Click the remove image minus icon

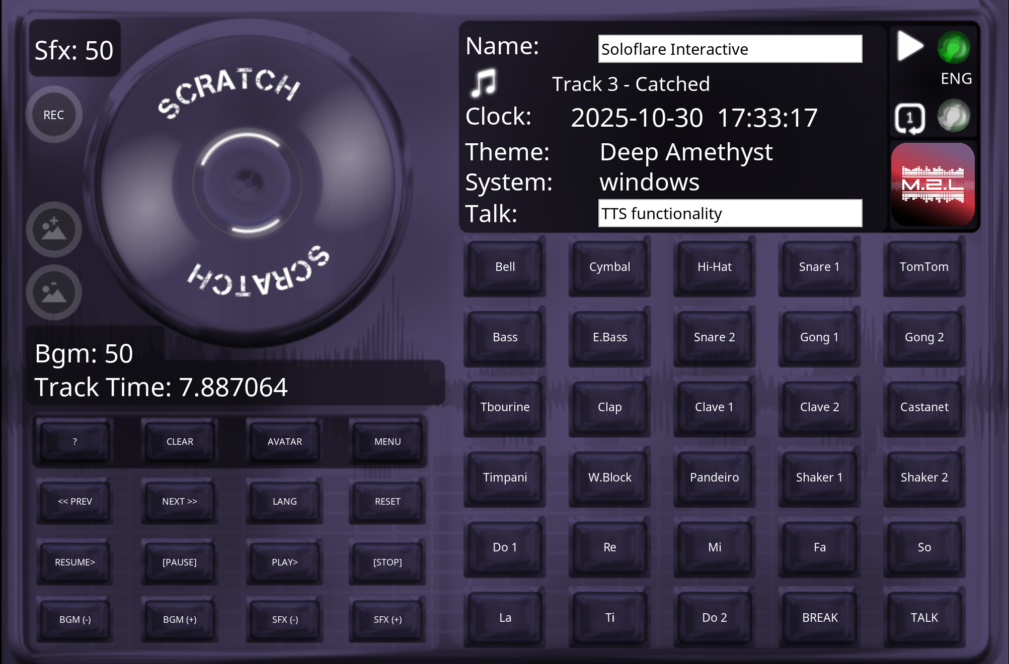point(54,293)
